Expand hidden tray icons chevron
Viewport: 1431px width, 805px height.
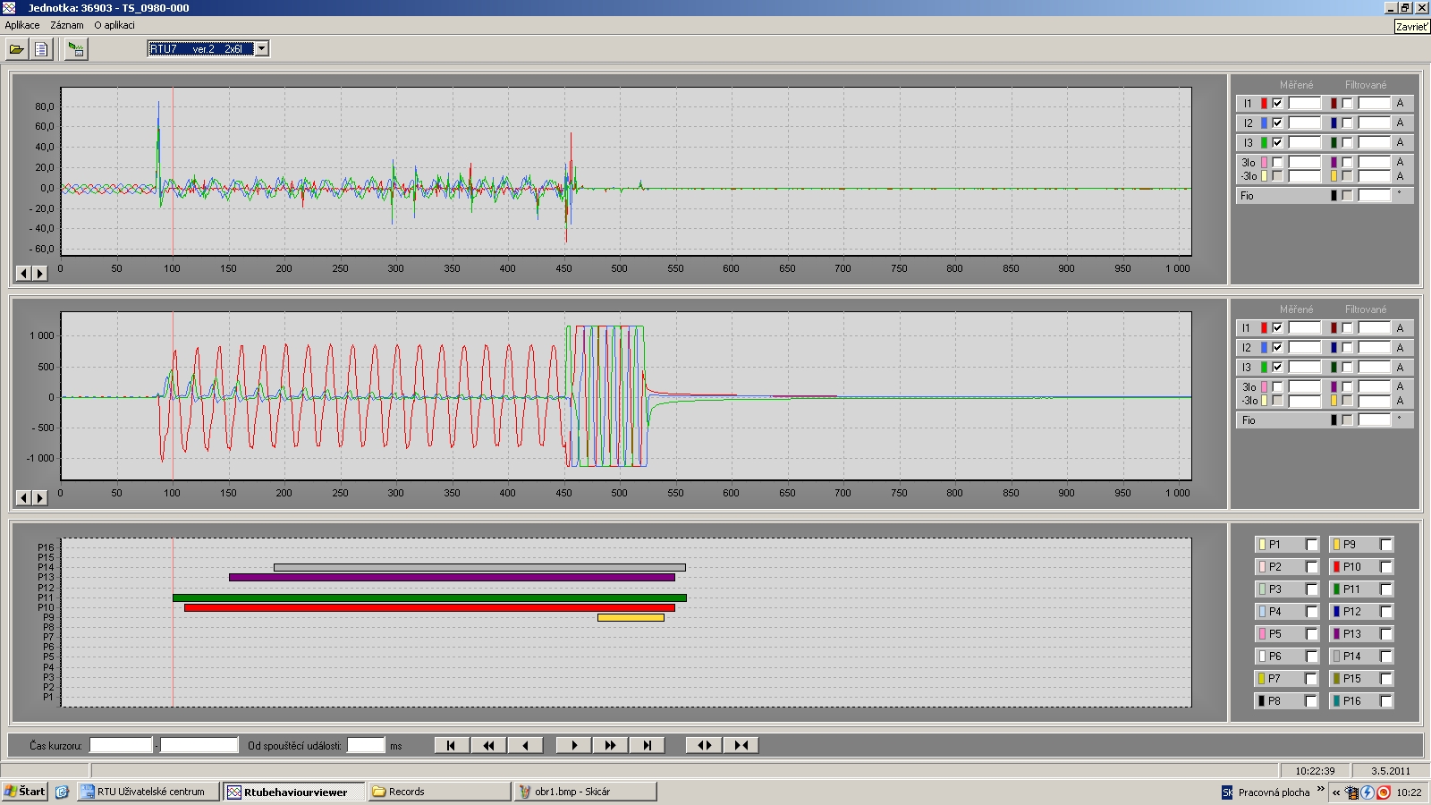coord(1336,792)
